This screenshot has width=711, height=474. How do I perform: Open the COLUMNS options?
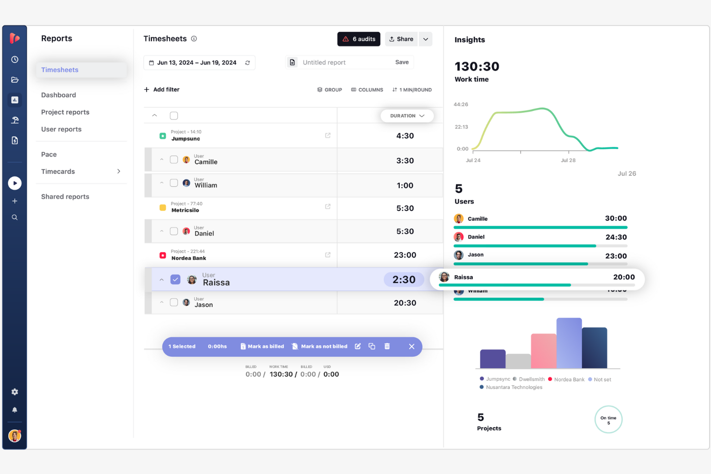point(367,90)
